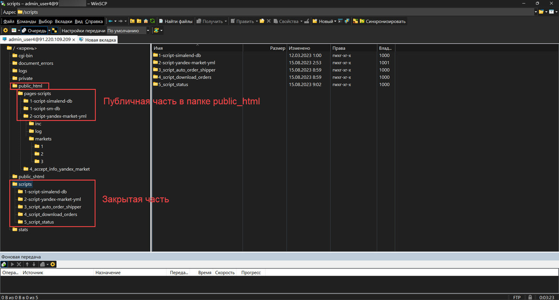Screen dimensions: 559x300
Task: Sort by Изменено column header
Action: 308,48
